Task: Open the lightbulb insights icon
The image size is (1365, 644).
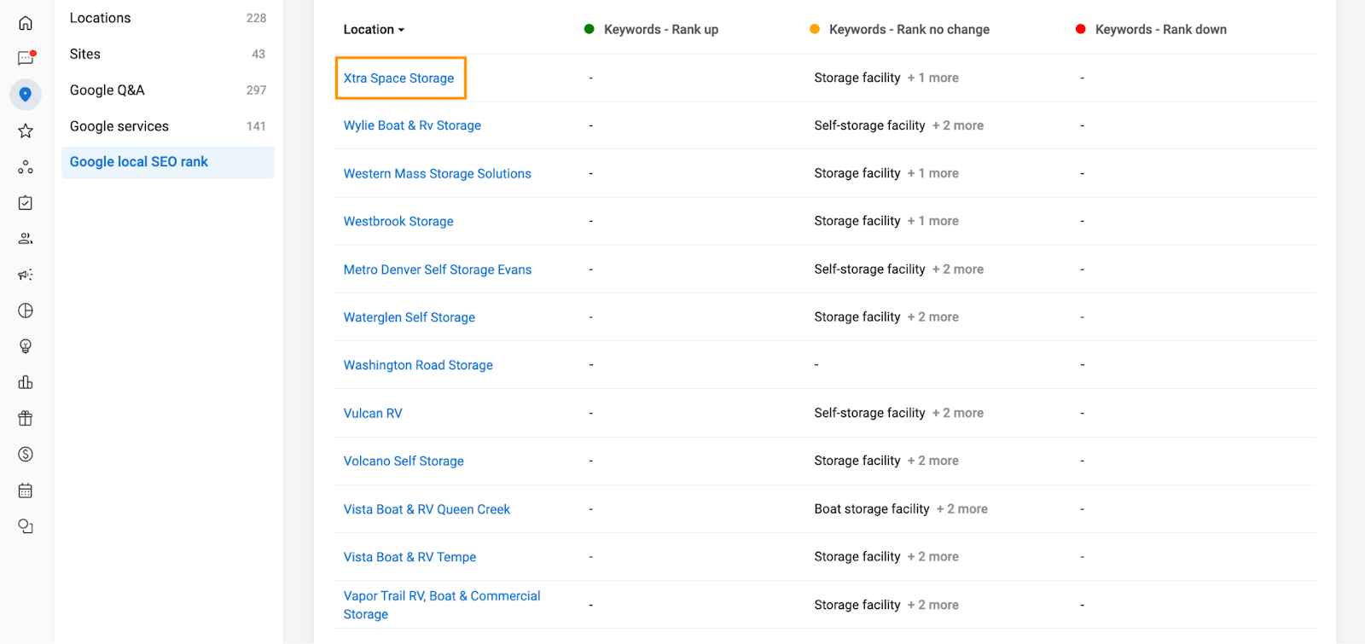Action: point(26,346)
